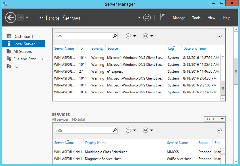Sort services by Display Name column

click(96, 143)
